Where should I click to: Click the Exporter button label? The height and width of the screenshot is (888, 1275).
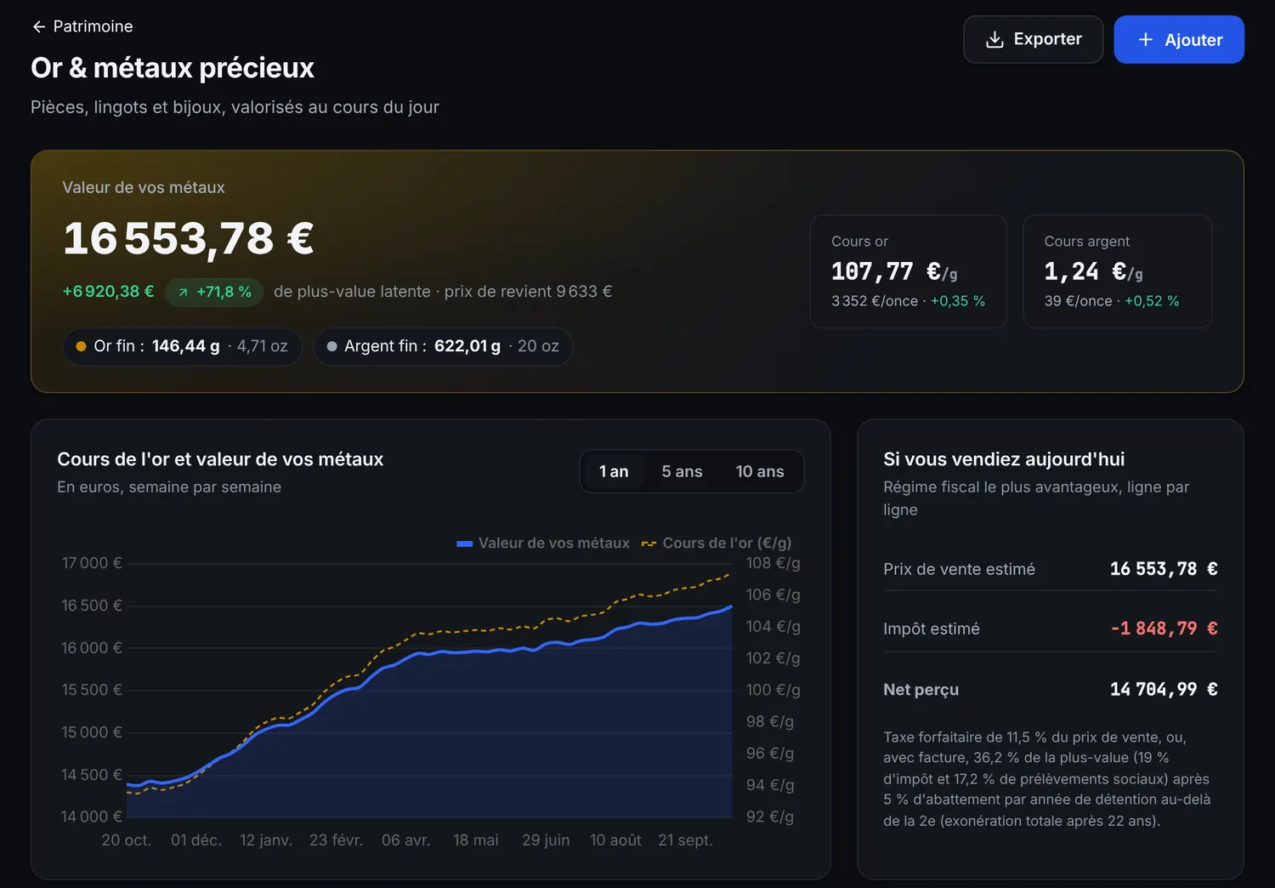pos(1047,39)
